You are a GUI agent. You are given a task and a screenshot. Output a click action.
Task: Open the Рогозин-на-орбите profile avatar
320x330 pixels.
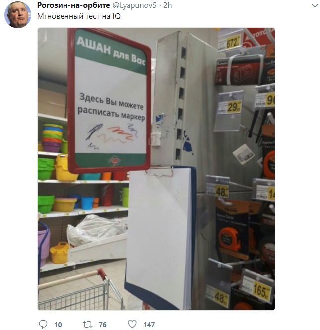point(18,15)
